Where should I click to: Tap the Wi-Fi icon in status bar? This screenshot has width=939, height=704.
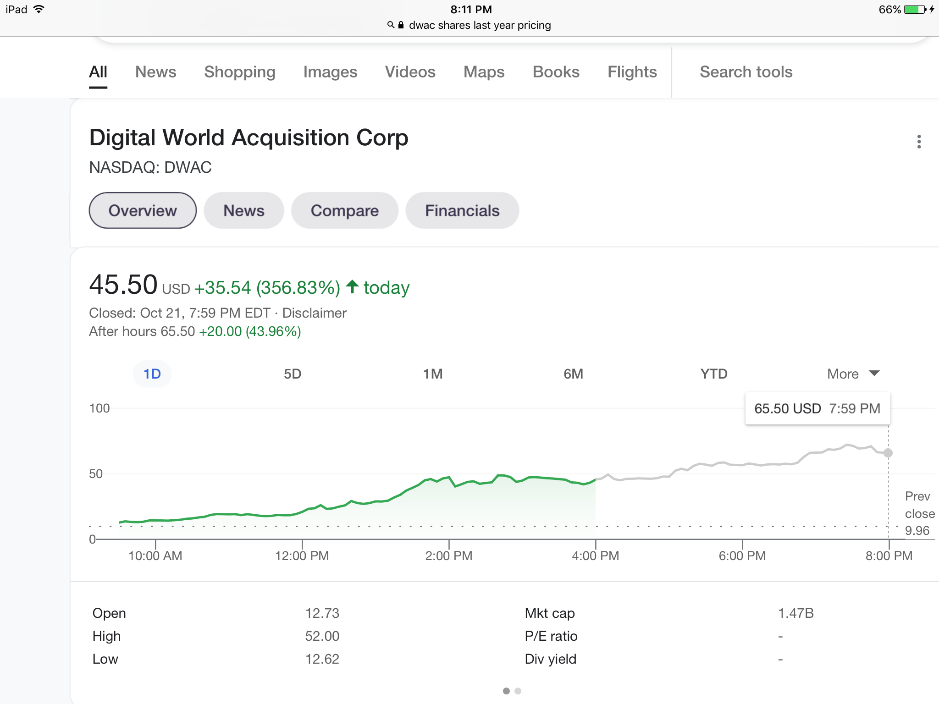pos(39,9)
